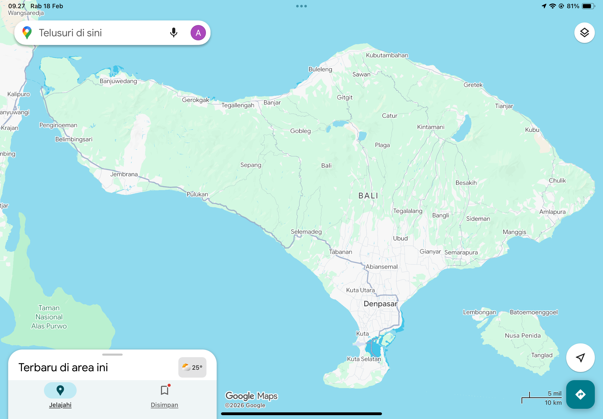Image resolution: width=603 pixels, height=419 pixels.
Task: Expand the bottom sheet drag handle
Action: tap(112, 354)
